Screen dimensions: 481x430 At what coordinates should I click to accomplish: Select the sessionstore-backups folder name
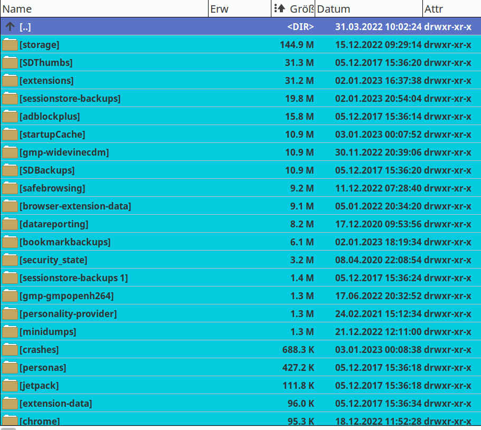click(x=70, y=99)
